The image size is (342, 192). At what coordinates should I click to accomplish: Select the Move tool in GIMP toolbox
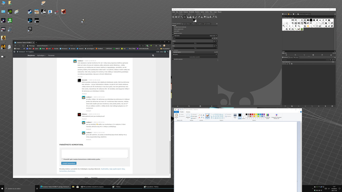click(173, 17)
